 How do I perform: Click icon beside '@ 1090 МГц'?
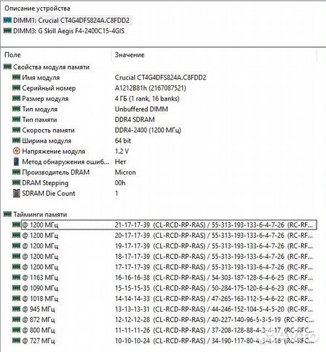pyautogui.click(x=16, y=288)
